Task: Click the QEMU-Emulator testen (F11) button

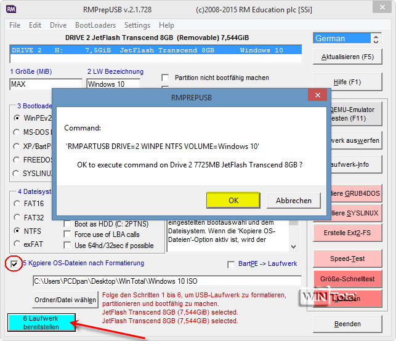Action: click(x=356, y=114)
